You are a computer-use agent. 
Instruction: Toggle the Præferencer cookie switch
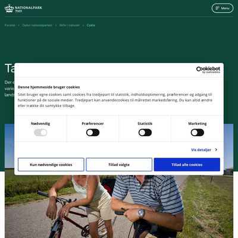(93, 133)
